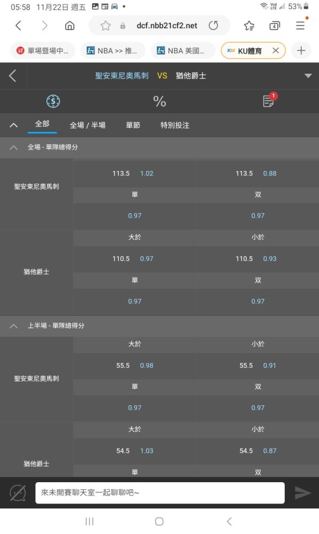Go back with browser back arrow
This screenshot has height=534, width=319.
pyautogui.click(x=18, y=26)
